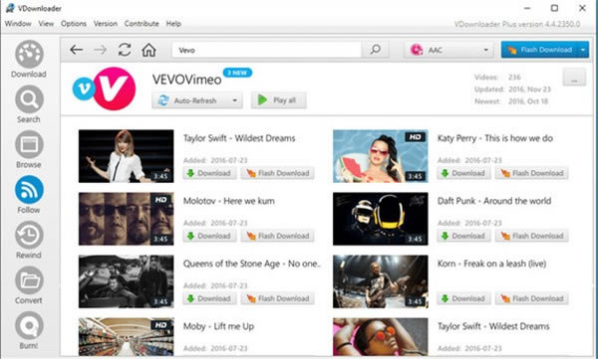Open the View menu
598x359 pixels.
[46, 24]
